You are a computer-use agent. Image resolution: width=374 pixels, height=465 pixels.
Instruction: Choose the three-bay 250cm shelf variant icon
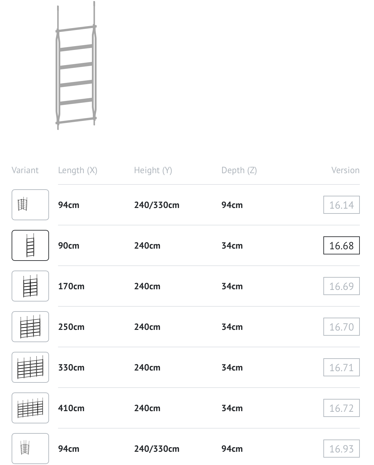click(x=30, y=327)
